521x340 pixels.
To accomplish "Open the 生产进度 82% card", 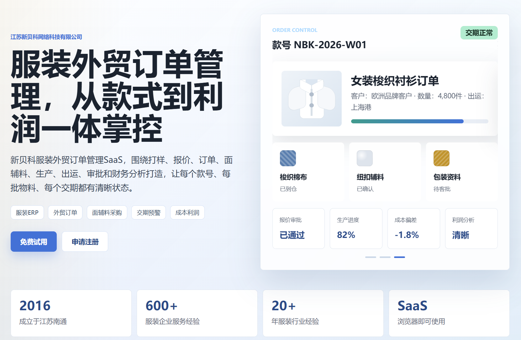I will (356, 229).
